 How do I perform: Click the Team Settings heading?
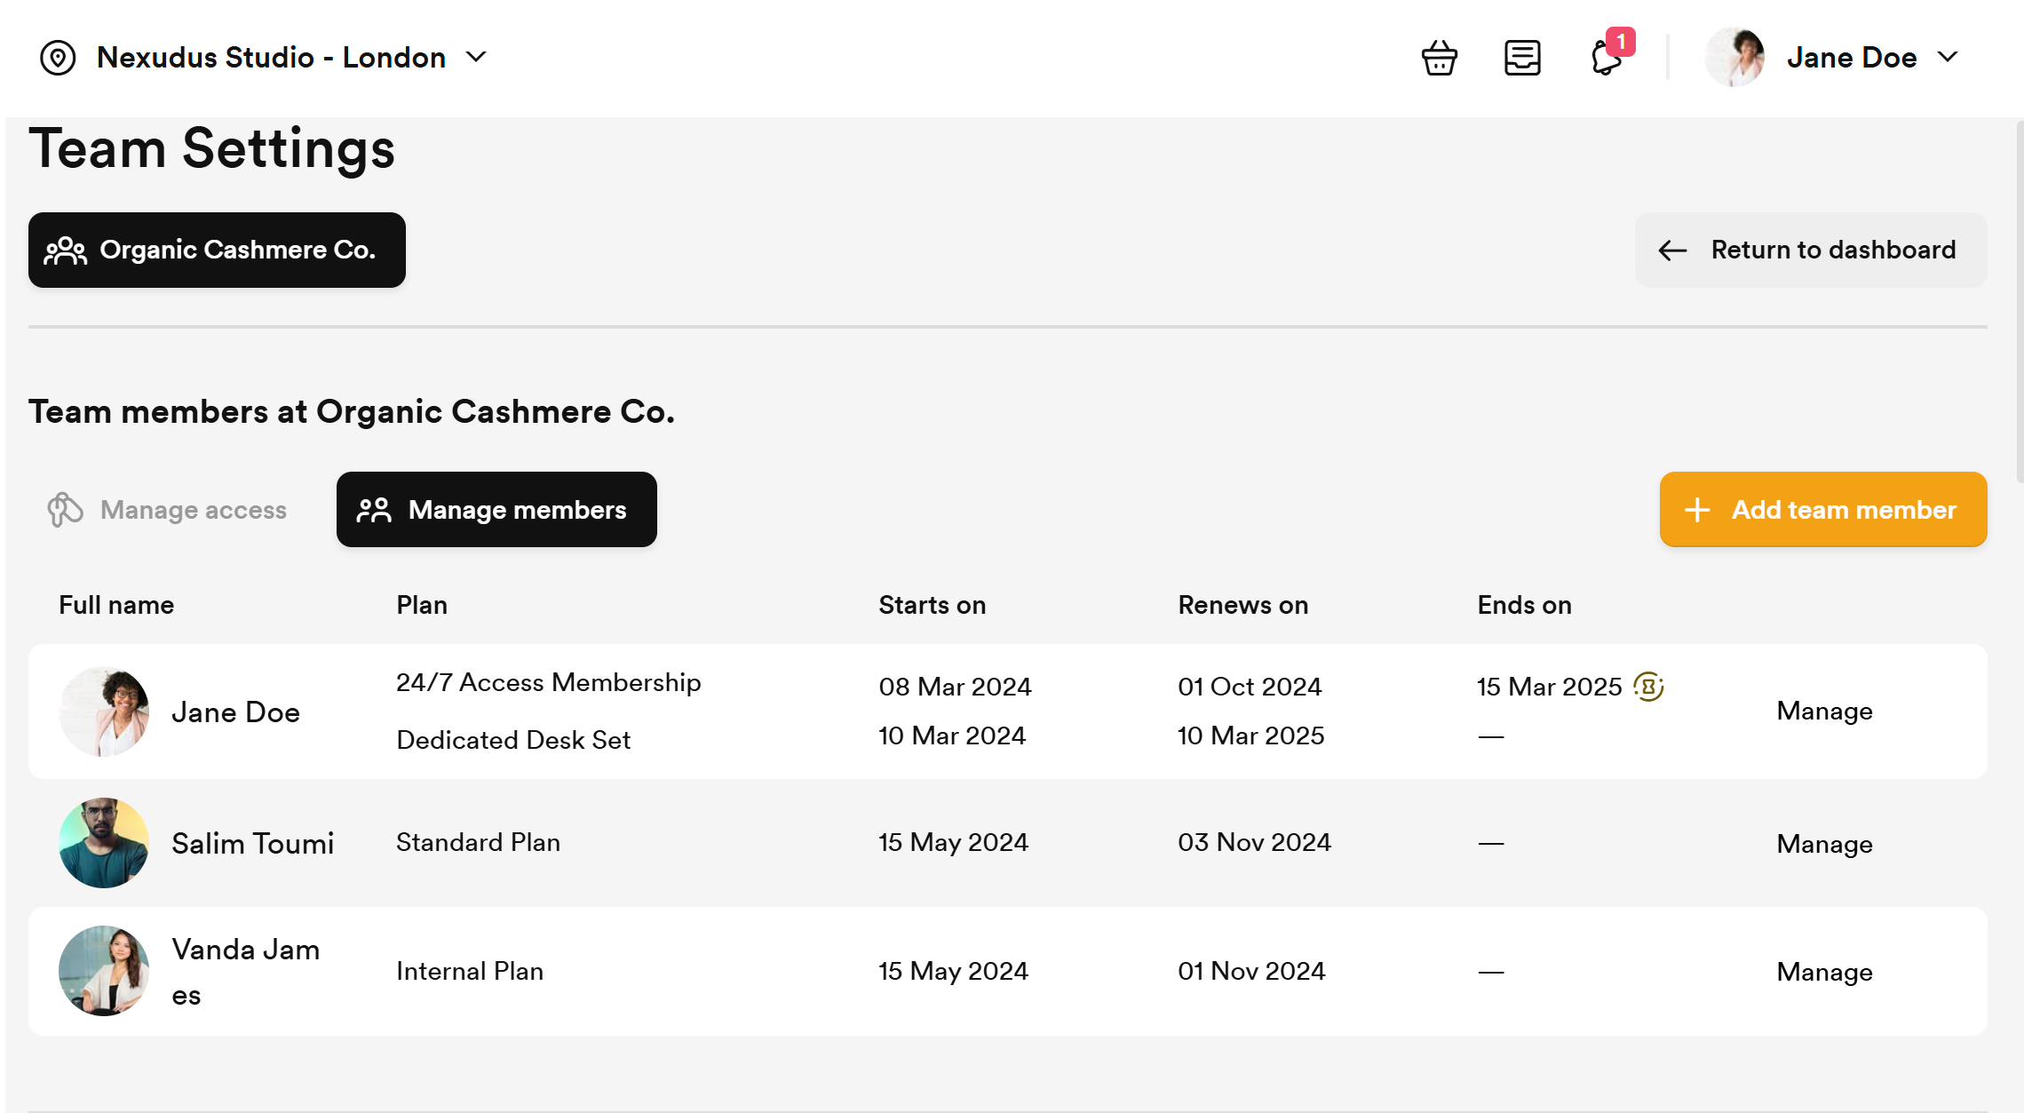click(x=211, y=148)
